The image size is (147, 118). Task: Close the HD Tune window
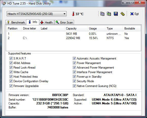[140, 3]
